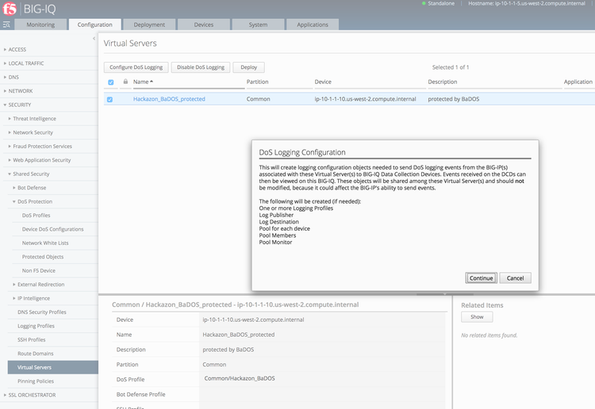Switch to the Monitoring tab
The image size is (595, 409).
[x=40, y=25]
